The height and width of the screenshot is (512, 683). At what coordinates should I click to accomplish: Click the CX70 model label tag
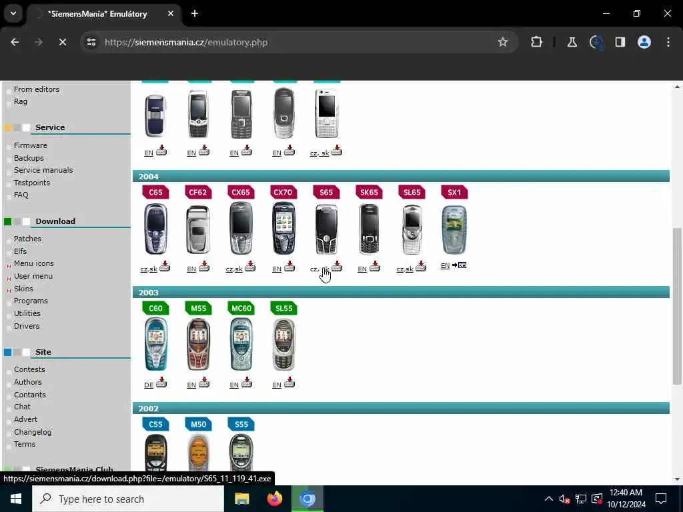(x=283, y=193)
